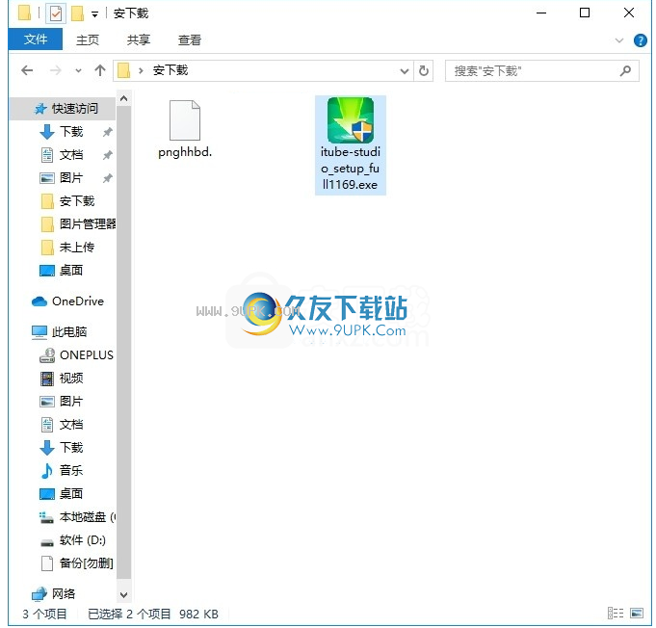Switch to details view layout icon
The image size is (656, 628).
coord(616,614)
